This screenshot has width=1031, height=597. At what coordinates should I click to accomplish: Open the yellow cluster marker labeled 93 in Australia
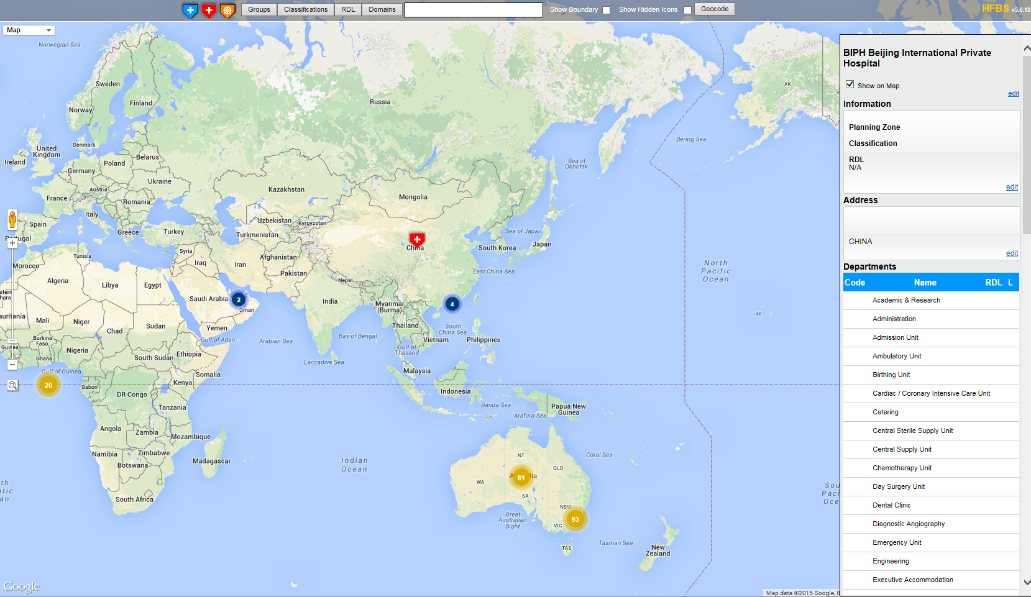pyautogui.click(x=575, y=519)
